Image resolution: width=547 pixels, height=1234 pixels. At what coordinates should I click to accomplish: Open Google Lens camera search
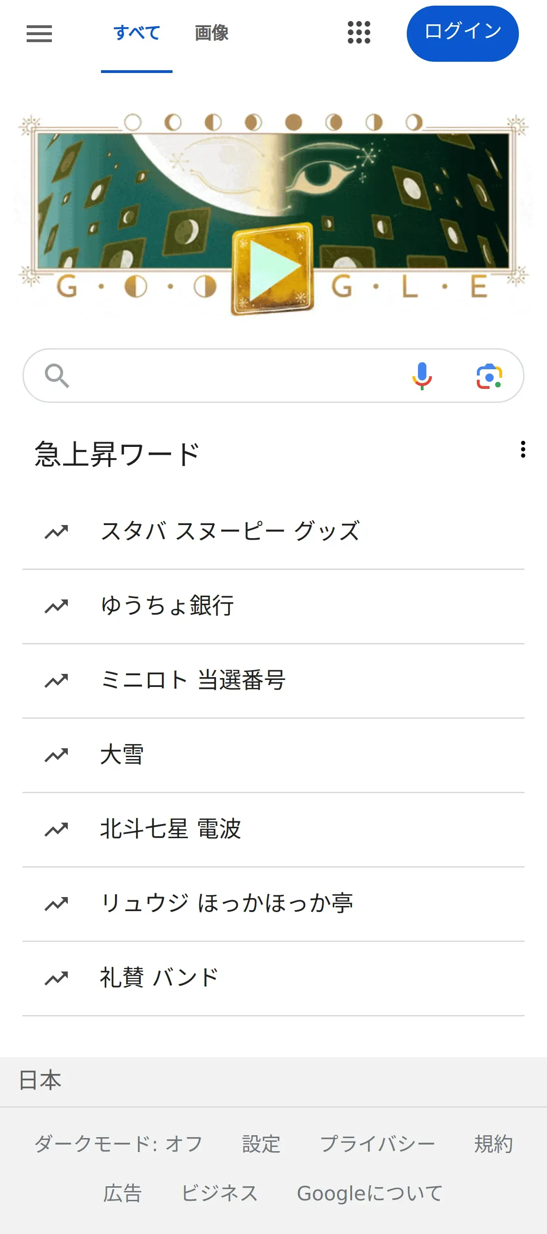(489, 376)
